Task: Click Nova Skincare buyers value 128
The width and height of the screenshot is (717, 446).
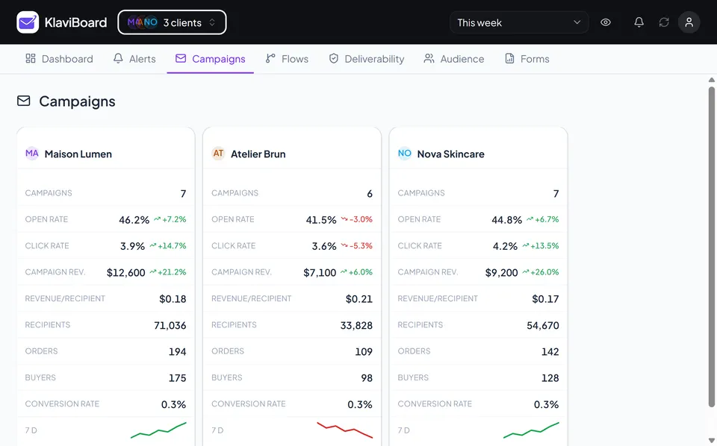Action: (x=550, y=378)
